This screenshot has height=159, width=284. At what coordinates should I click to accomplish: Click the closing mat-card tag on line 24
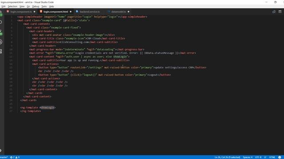tap(28, 100)
